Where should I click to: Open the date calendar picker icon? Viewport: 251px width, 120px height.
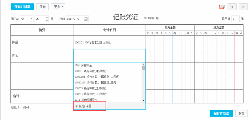[86, 19]
